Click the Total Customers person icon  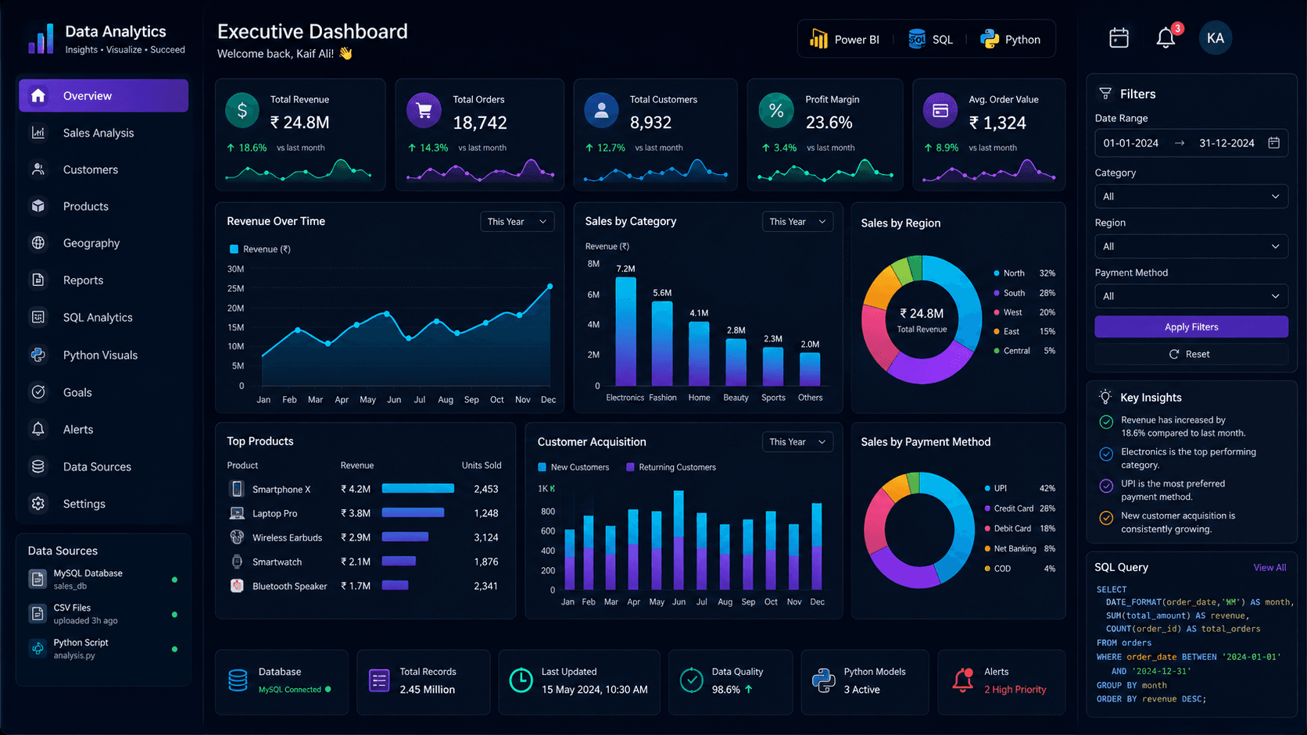(601, 111)
